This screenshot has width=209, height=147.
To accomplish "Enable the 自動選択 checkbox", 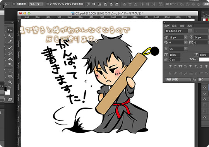I will click(x=14, y=4).
